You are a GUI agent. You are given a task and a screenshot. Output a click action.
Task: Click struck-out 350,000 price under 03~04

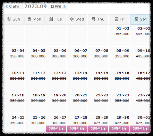tap(17, 56)
